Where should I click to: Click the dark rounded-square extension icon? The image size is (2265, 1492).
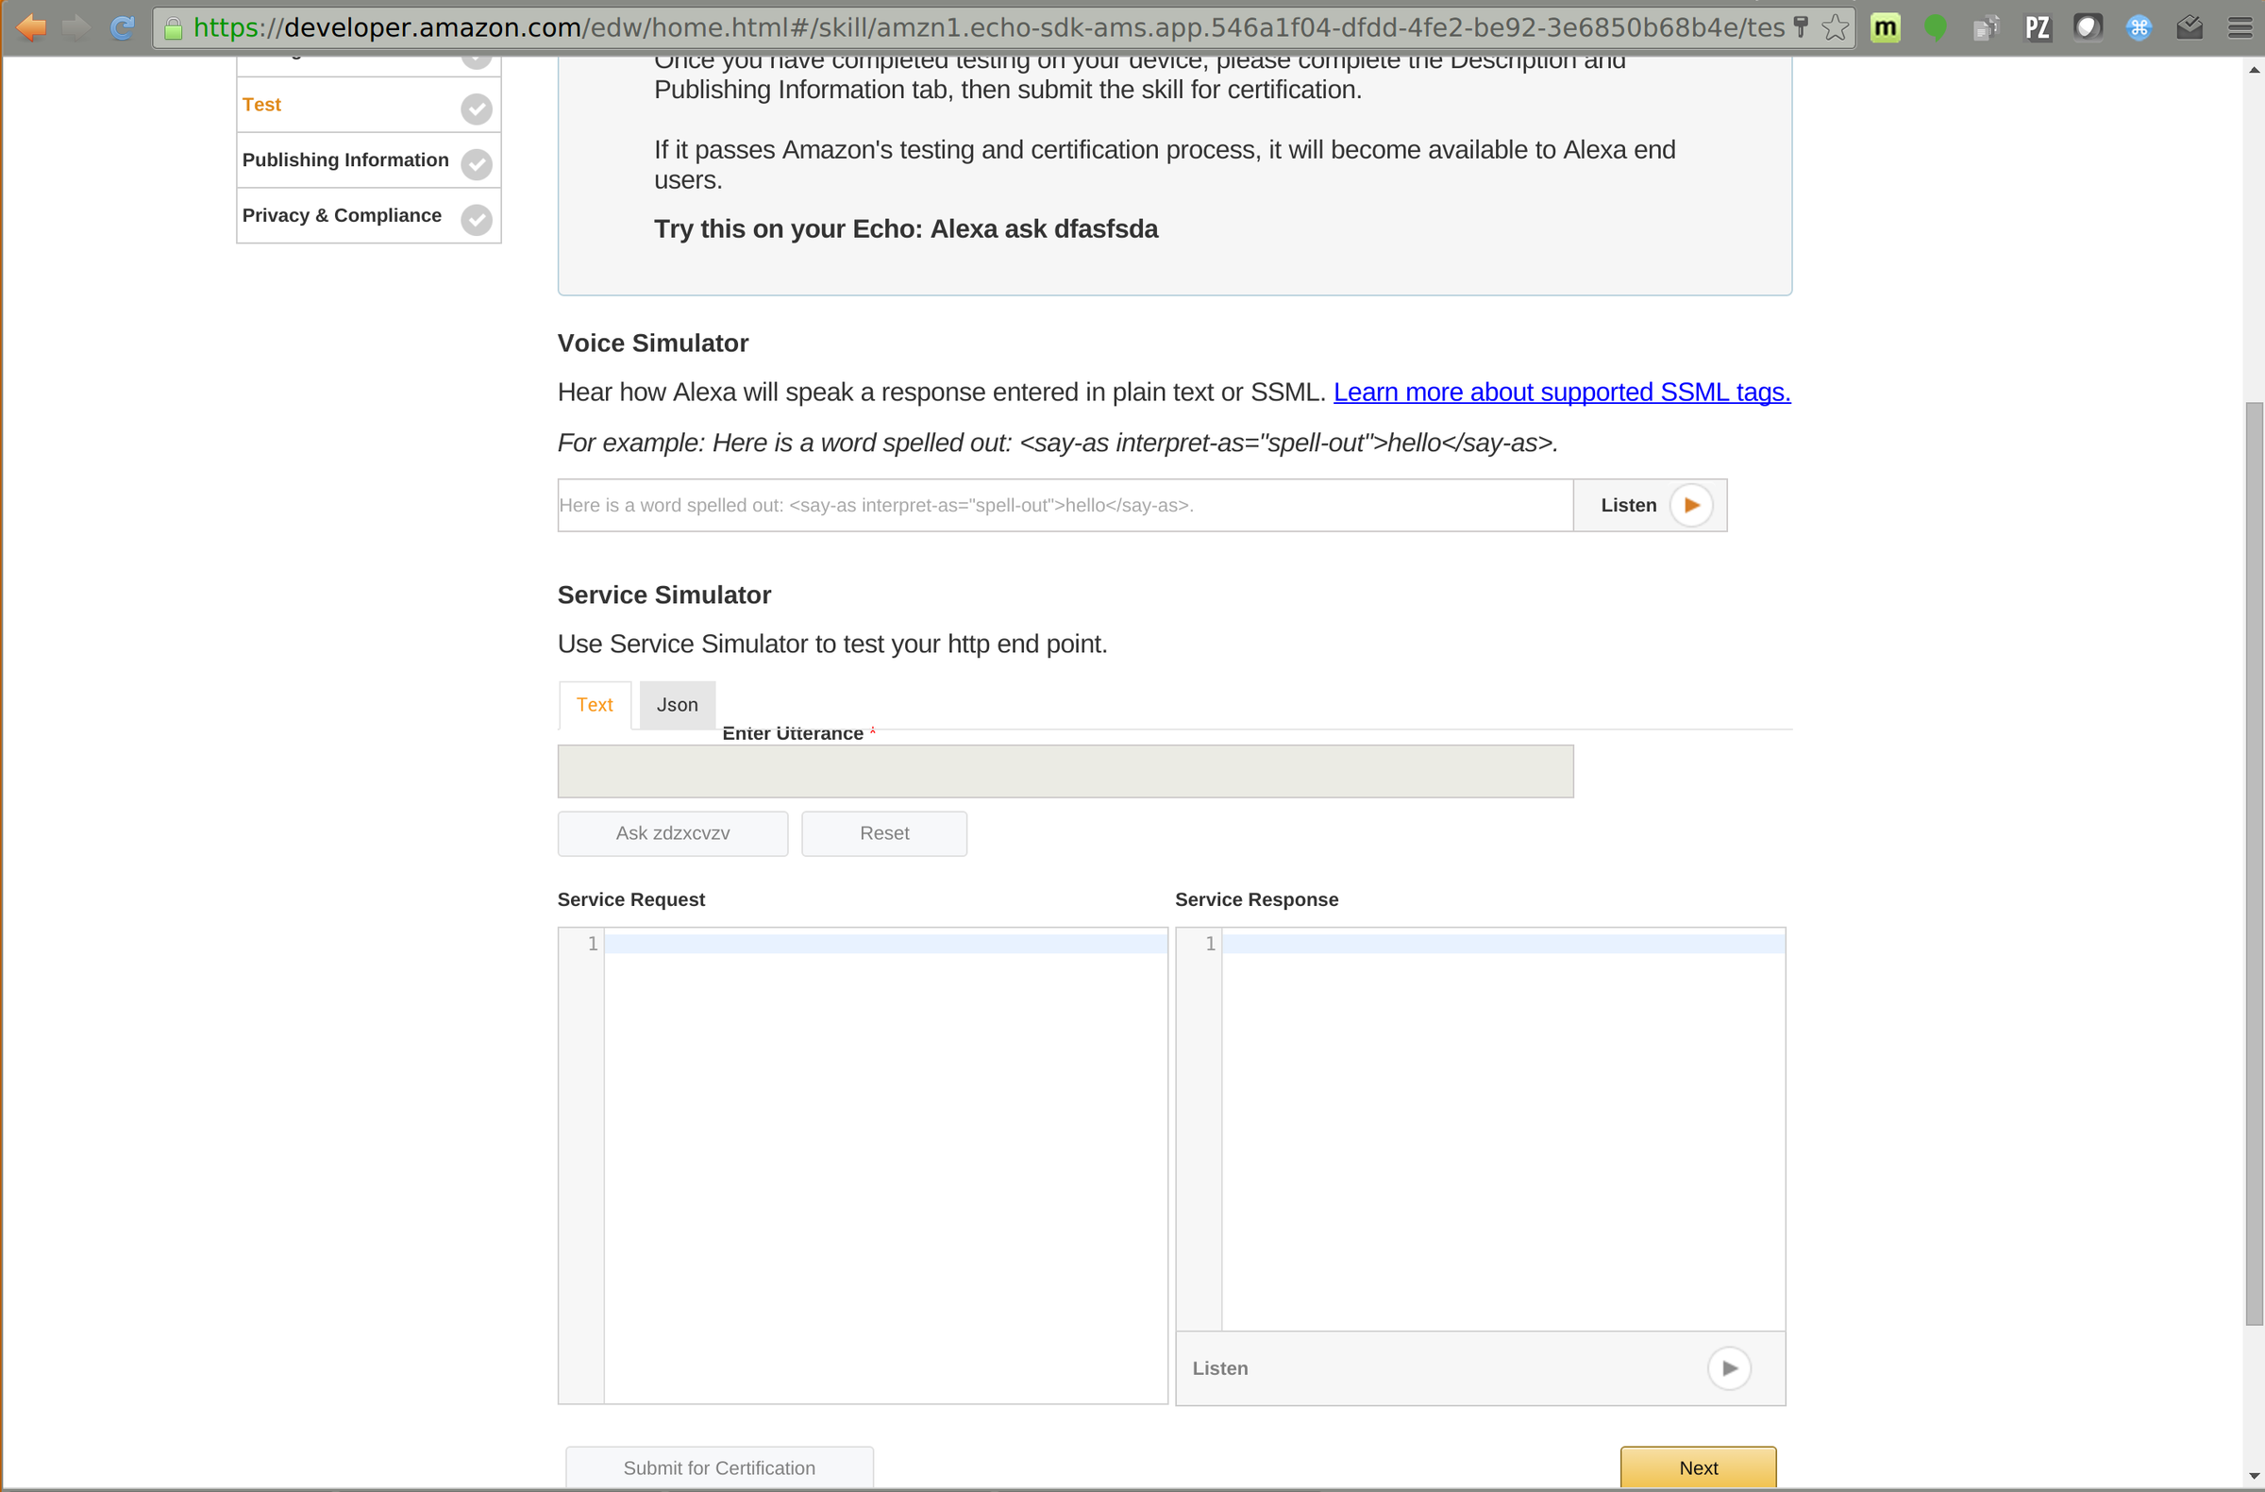2087,27
